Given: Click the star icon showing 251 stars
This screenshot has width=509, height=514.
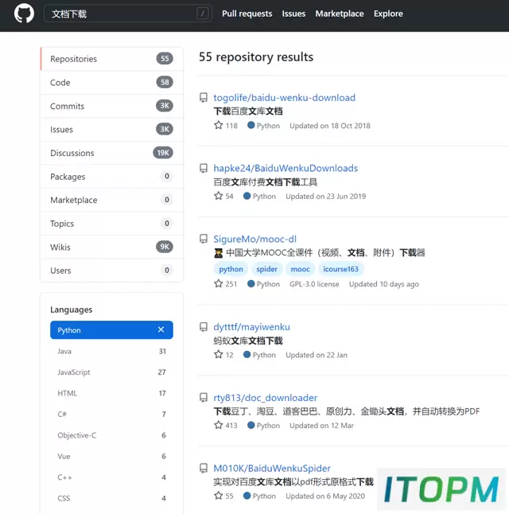Looking at the screenshot, I should pyautogui.click(x=218, y=283).
